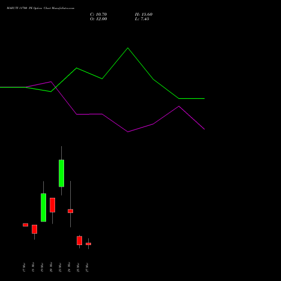Image resolution: width=281 pixels, height=281 pixels.
Task: Click the red candle above 20 Mar
Action: 52,205
